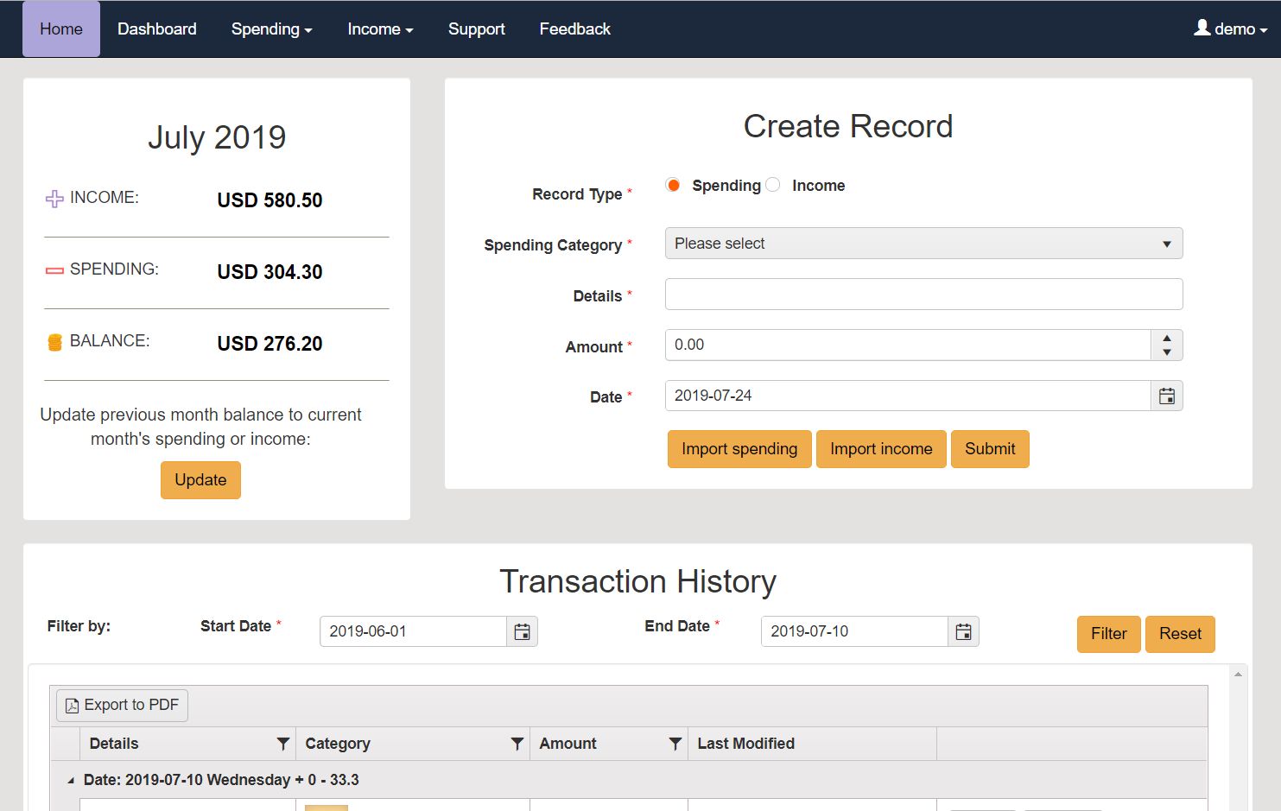This screenshot has height=811, width=1281.
Task: Open the Spending Category dropdown
Action: coord(923,244)
